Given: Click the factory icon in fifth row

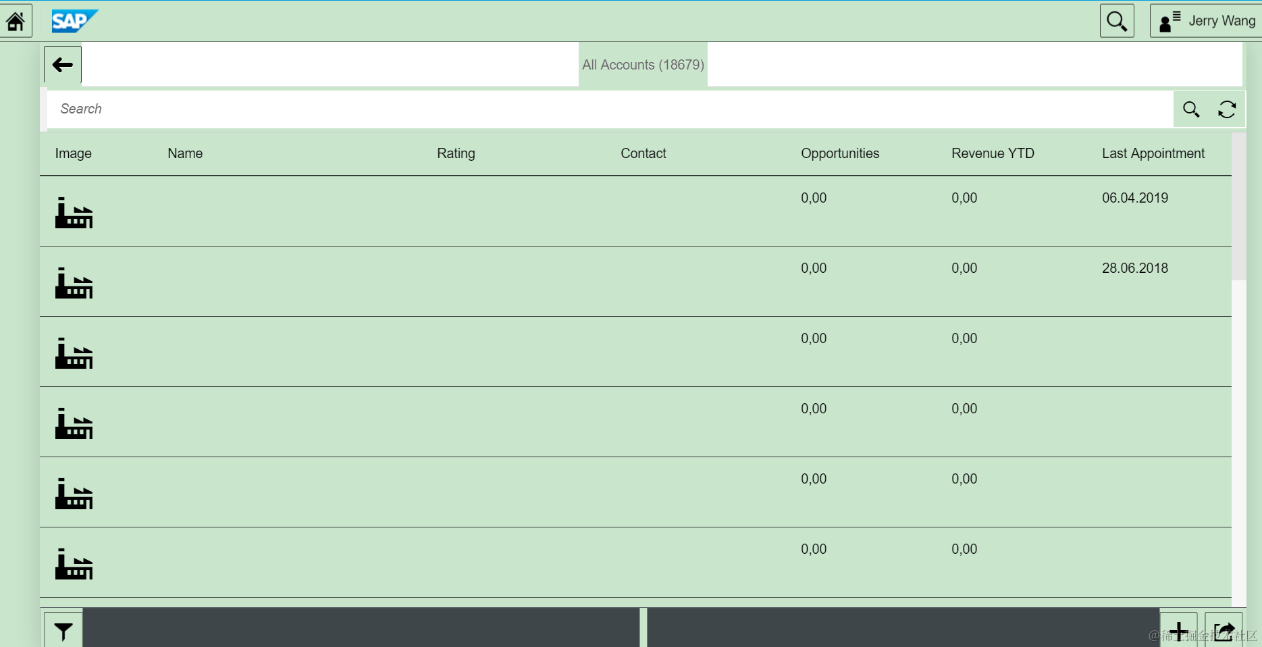Looking at the screenshot, I should [74, 494].
